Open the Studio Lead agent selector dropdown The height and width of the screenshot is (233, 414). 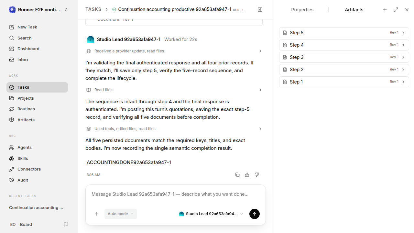click(x=211, y=214)
